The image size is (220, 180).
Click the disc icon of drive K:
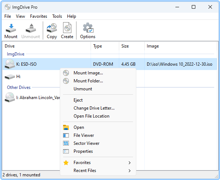10,64
